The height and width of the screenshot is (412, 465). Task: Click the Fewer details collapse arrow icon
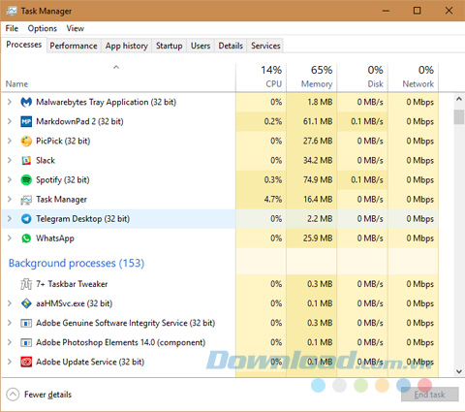point(13,395)
